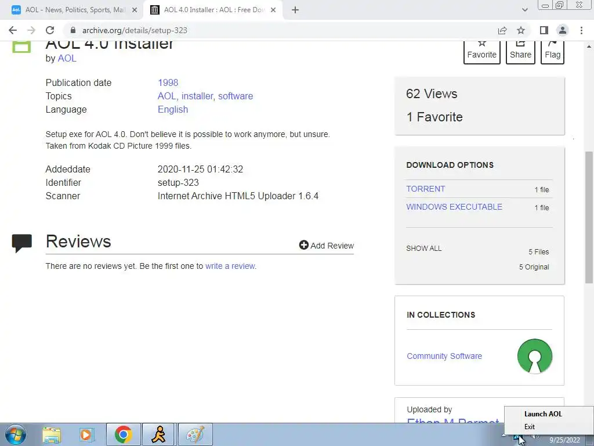Image resolution: width=594 pixels, height=446 pixels.
Task: Click the Addeddate value 2020-11-25 01:42:32
Action: [x=200, y=169]
